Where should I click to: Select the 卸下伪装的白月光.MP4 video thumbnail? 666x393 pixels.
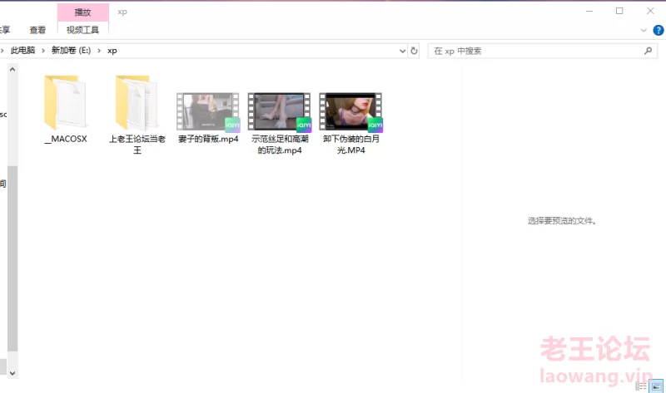tap(350, 111)
